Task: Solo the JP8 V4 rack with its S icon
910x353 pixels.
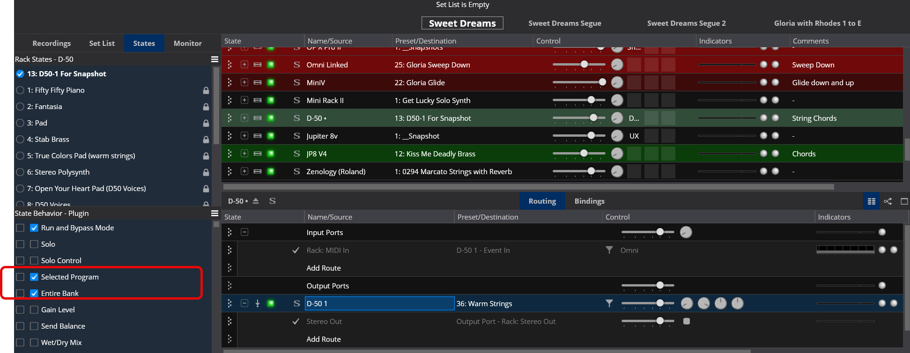Action: [x=296, y=154]
